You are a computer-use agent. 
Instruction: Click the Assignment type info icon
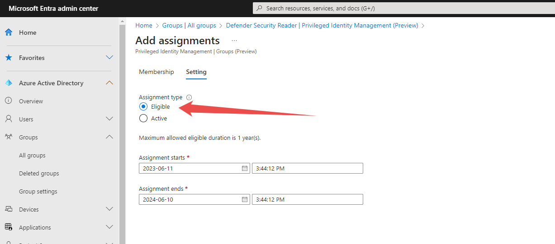[x=189, y=97]
